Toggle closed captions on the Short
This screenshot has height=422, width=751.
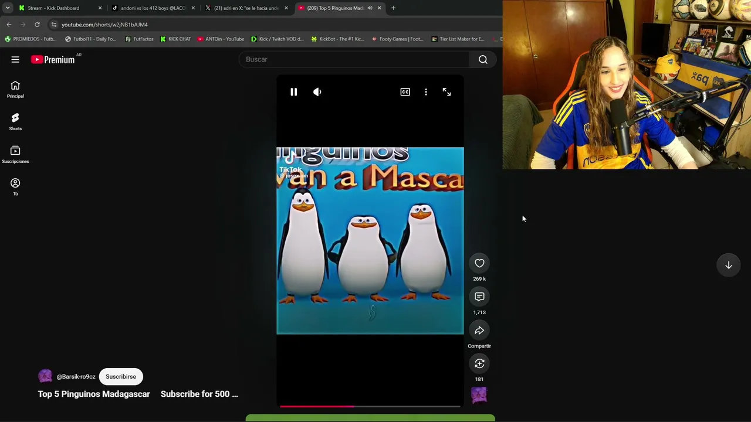405,92
